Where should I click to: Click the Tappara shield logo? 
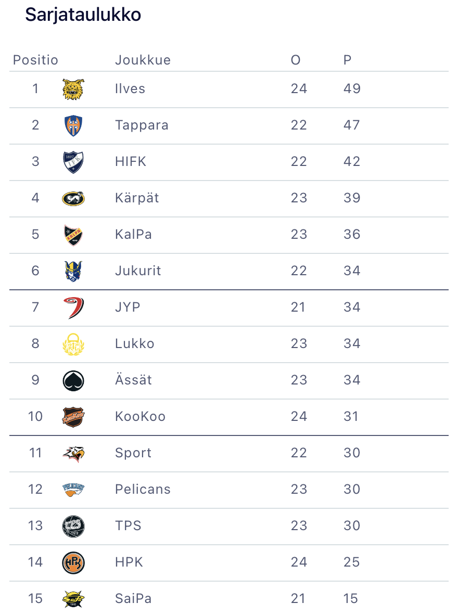pos(73,125)
